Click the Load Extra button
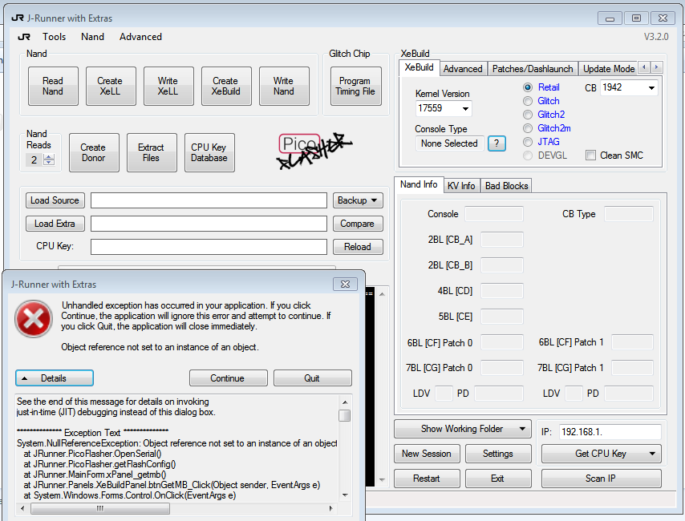Image resolution: width=685 pixels, height=521 pixels. point(55,224)
